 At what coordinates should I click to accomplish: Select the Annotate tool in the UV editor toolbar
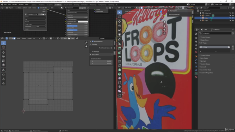pos(3,70)
